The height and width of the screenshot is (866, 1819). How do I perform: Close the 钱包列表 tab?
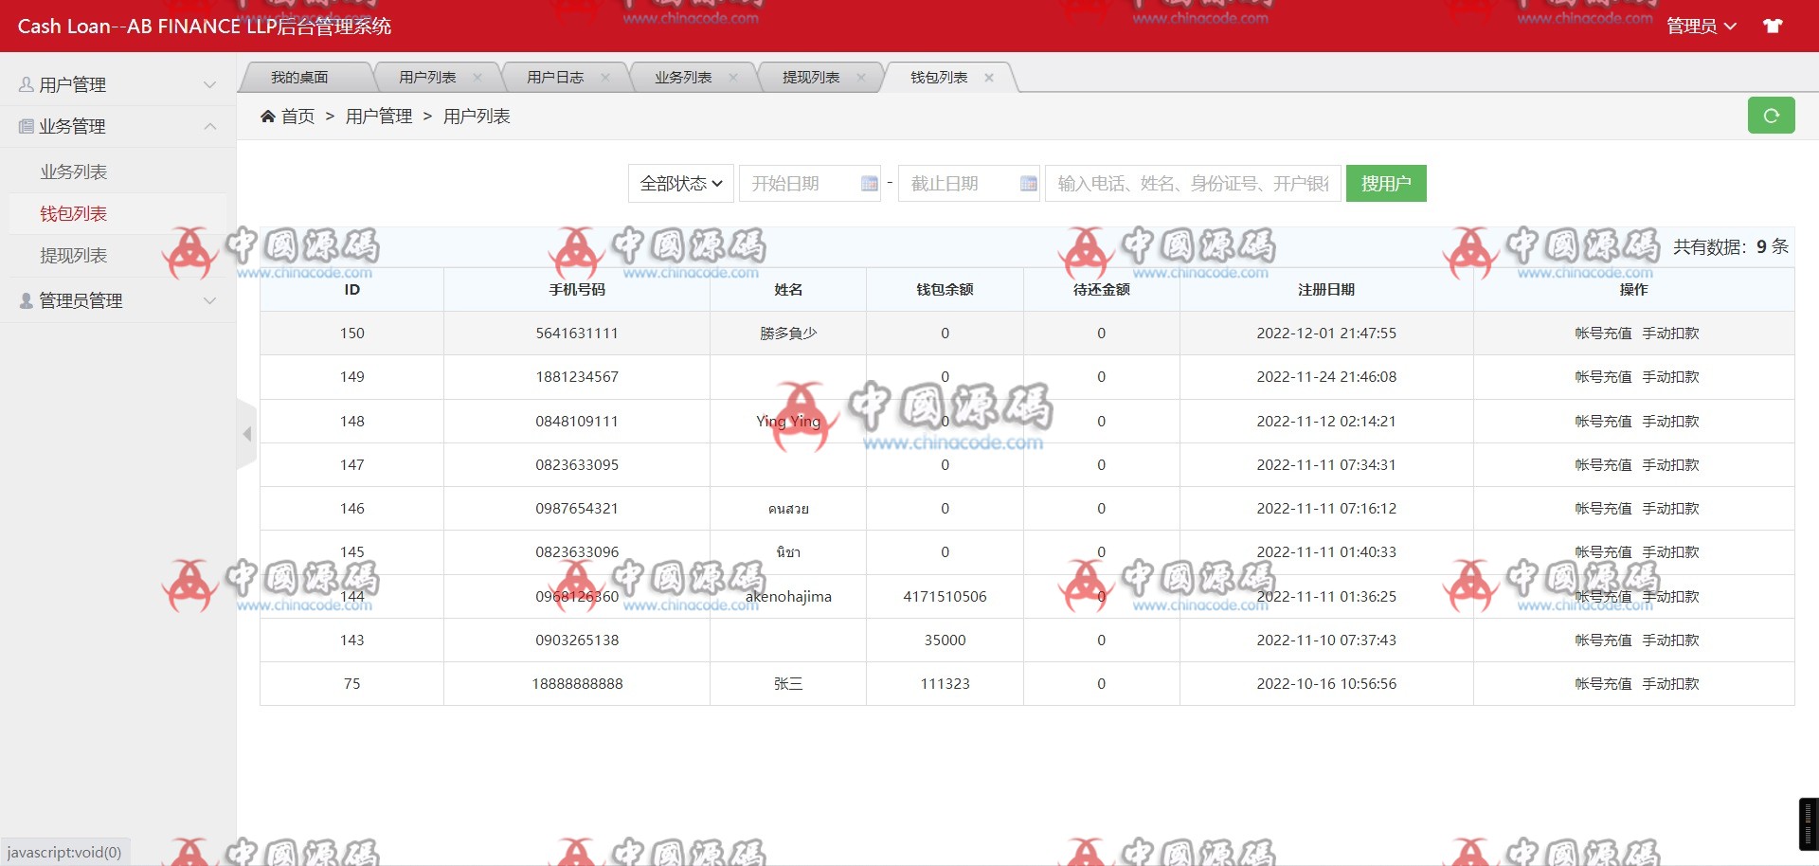pyautogui.click(x=989, y=78)
